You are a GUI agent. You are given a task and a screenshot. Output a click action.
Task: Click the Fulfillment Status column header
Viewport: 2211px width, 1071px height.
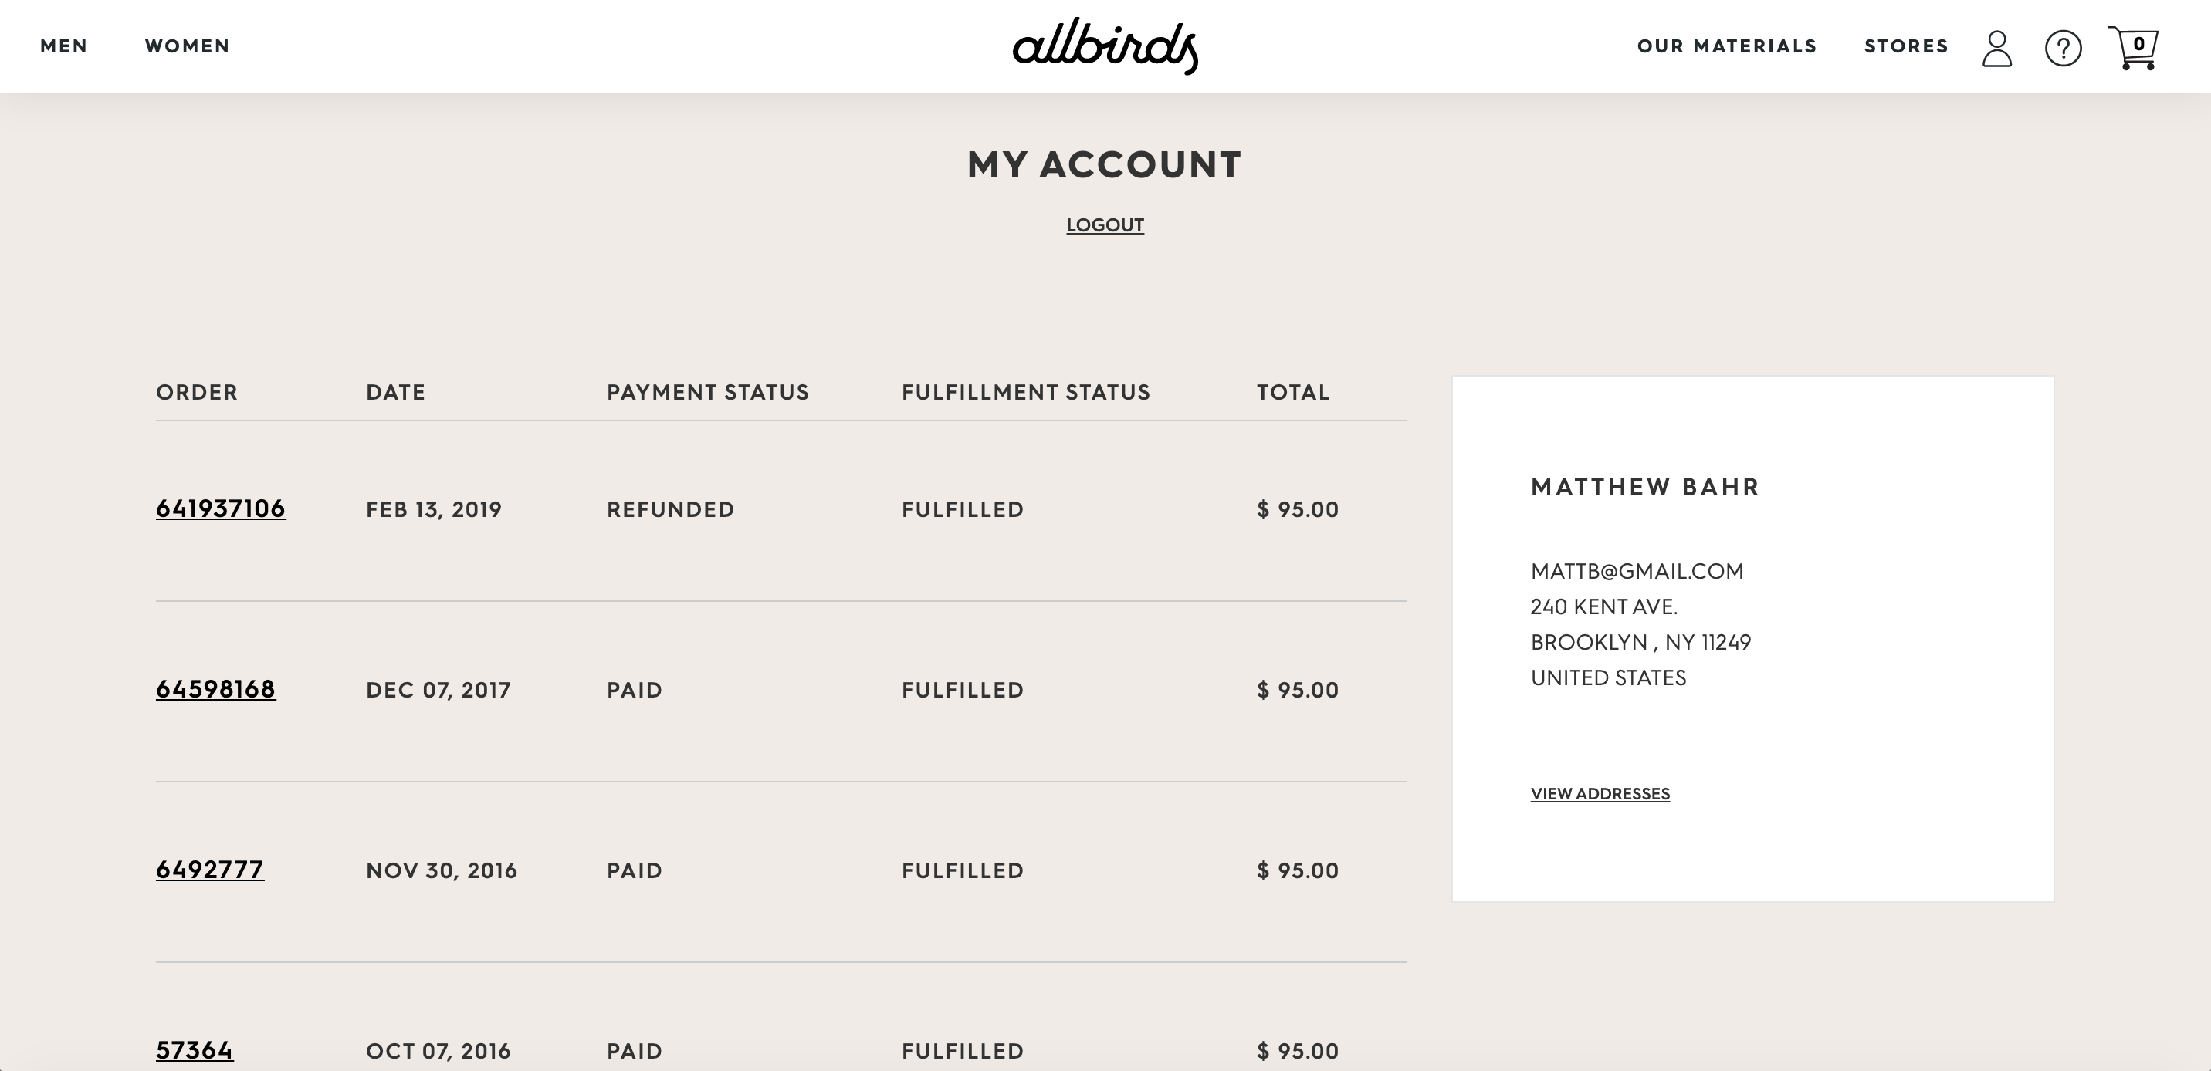click(x=1026, y=392)
